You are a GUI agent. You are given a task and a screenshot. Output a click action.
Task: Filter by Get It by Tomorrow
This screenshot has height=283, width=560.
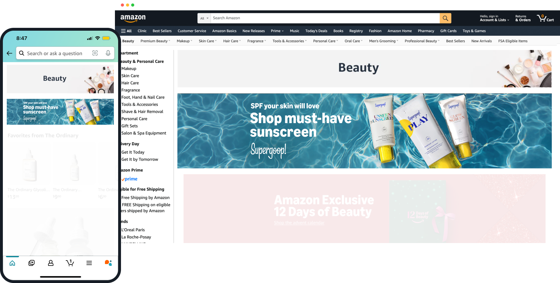pos(140,160)
